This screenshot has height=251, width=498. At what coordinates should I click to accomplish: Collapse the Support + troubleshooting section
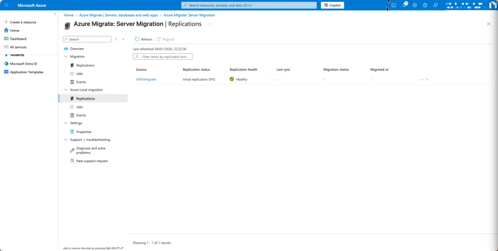tap(66, 140)
